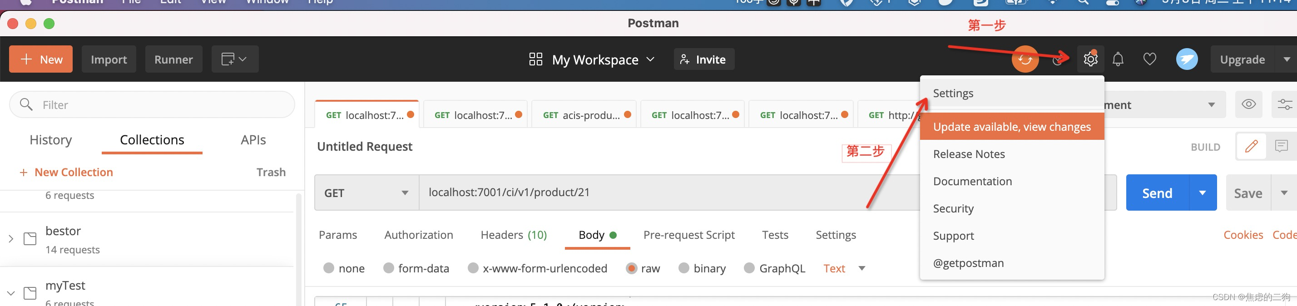
Task: Open the Cookies link
Action: click(x=1243, y=235)
